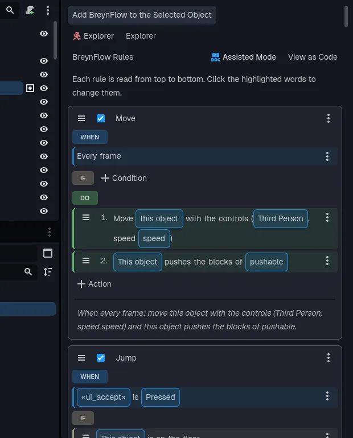Click the filesystem panel three-dot menu
Image resolution: width=353 pixels, height=438 pixels.
pyautogui.click(x=50, y=232)
